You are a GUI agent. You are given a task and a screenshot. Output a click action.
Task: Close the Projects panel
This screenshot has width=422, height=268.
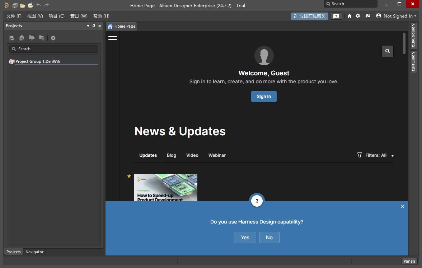click(x=100, y=26)
